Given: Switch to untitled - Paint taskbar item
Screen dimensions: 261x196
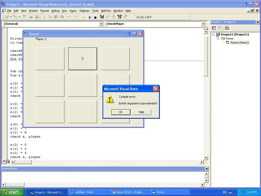Looking at the screenshot, I should (88, 192).
